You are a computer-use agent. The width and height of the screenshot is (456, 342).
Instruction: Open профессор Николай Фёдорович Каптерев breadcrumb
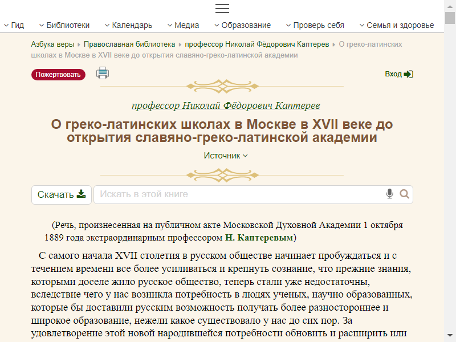(257, 44)
